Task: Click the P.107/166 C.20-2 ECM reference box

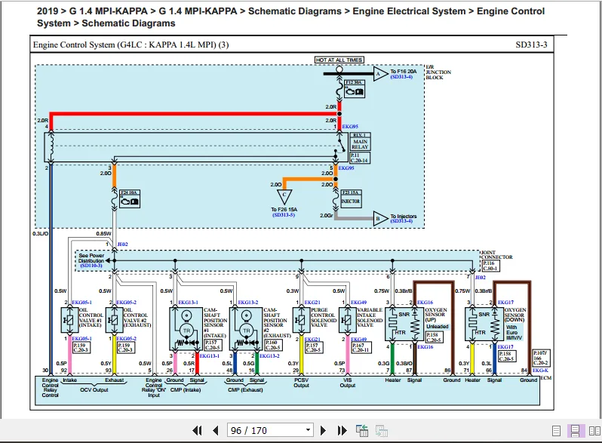Action: 542,358
